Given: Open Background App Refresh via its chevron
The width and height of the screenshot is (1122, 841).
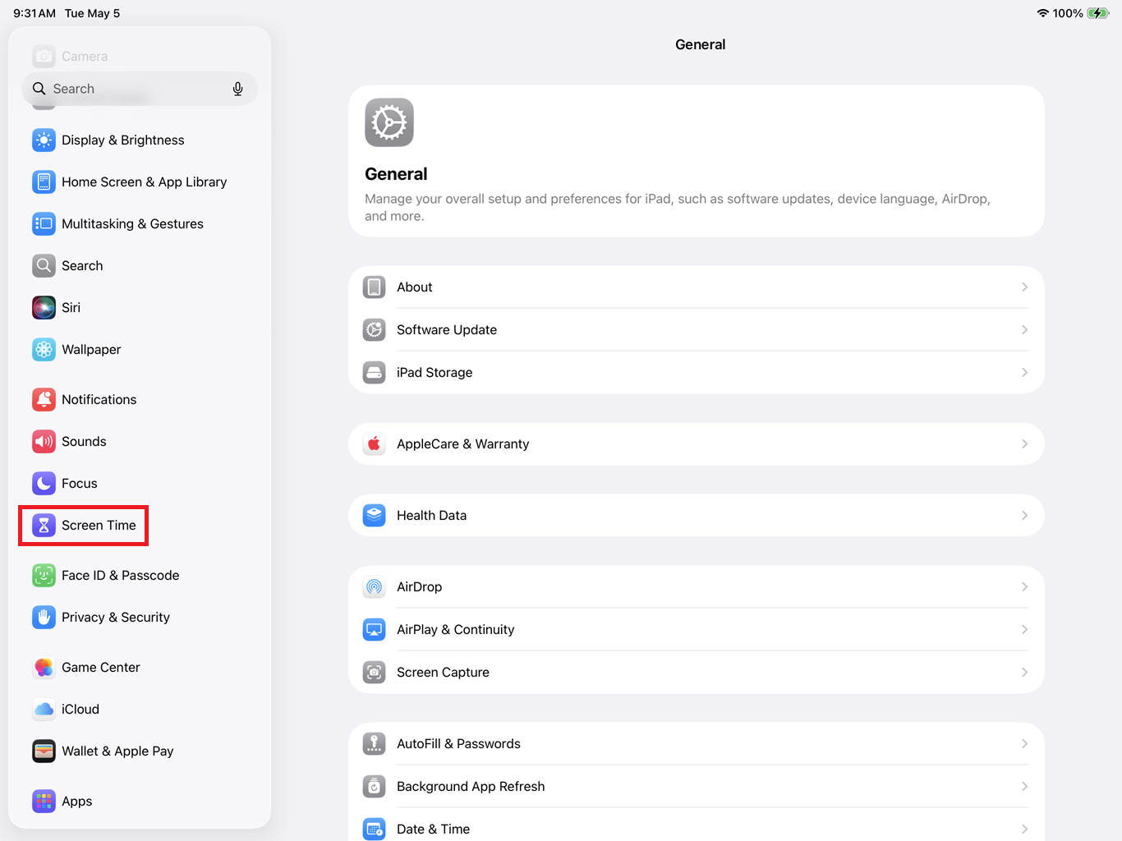Looking at the screenshot, I should pos(1024,787).
